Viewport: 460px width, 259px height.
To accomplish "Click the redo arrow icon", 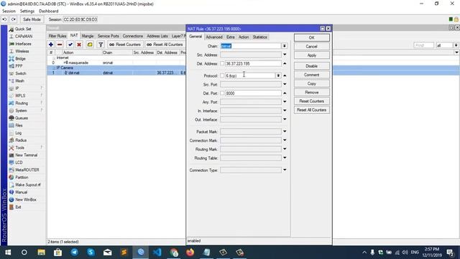I will [14, 19].
